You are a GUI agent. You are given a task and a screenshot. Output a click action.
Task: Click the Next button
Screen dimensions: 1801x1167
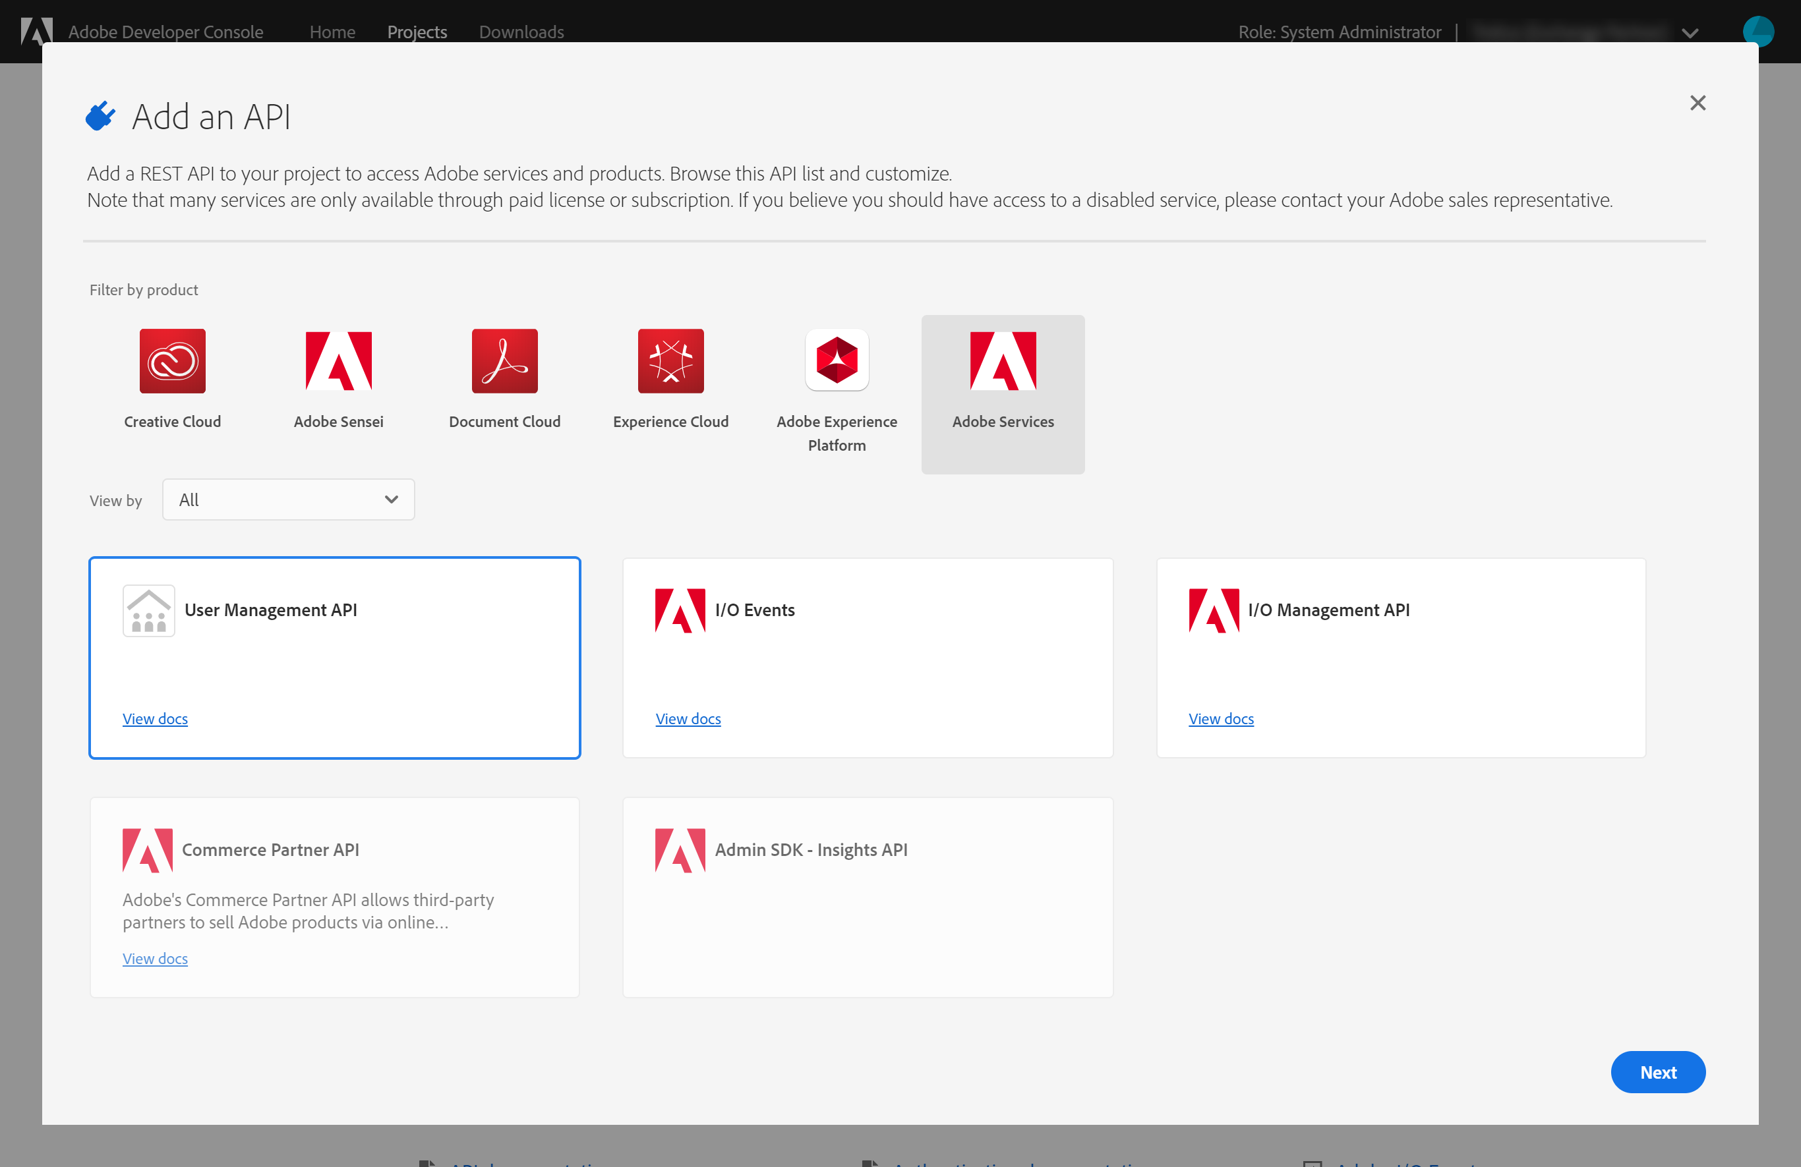(x=1657, y=1071)
